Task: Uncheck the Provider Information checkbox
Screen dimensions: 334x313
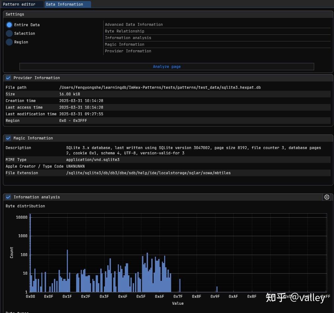Action: pos(9,78)
